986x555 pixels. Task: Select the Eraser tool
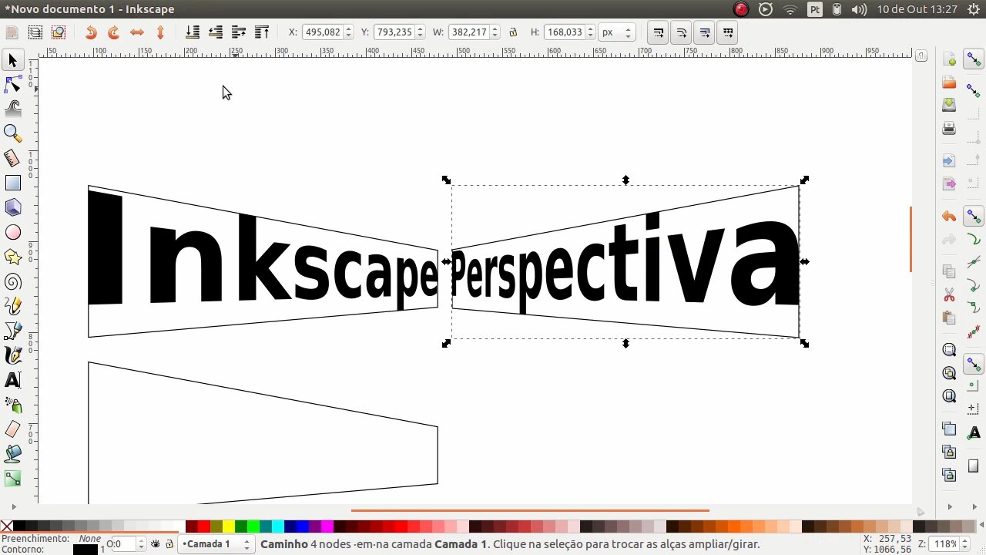(x=12, y=429)
